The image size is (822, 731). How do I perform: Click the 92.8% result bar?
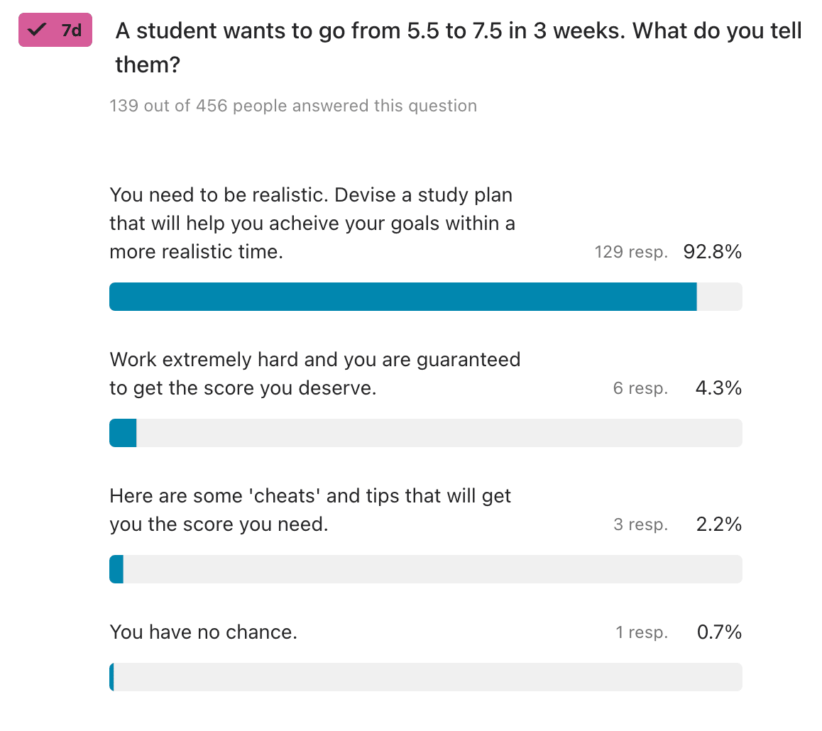point(426,297)
